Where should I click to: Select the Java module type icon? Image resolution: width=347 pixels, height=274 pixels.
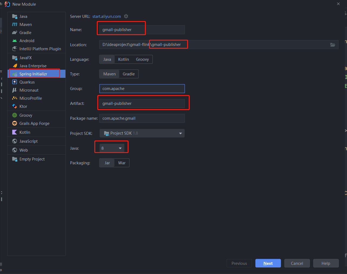[15, 16]
